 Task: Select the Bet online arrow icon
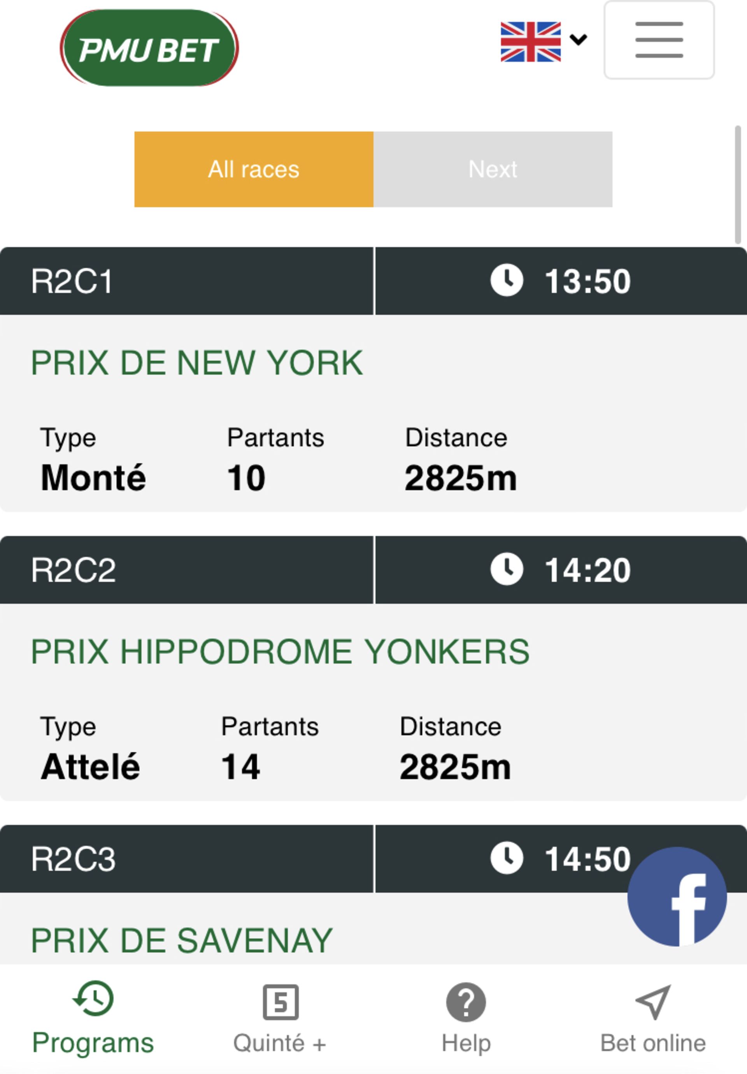click(654, 1002)
